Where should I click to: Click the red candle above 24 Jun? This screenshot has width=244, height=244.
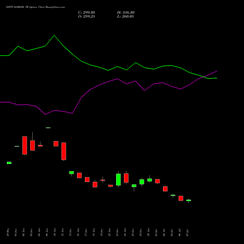[126, 178]
